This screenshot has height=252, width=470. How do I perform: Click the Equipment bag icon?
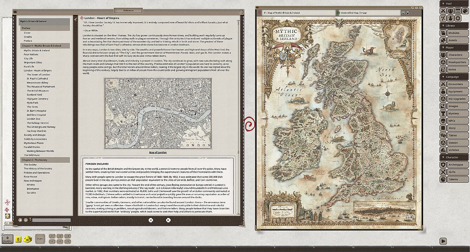point(443,91)
